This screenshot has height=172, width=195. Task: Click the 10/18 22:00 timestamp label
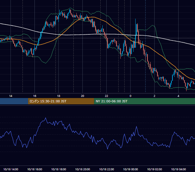click(x=106, y=169)
